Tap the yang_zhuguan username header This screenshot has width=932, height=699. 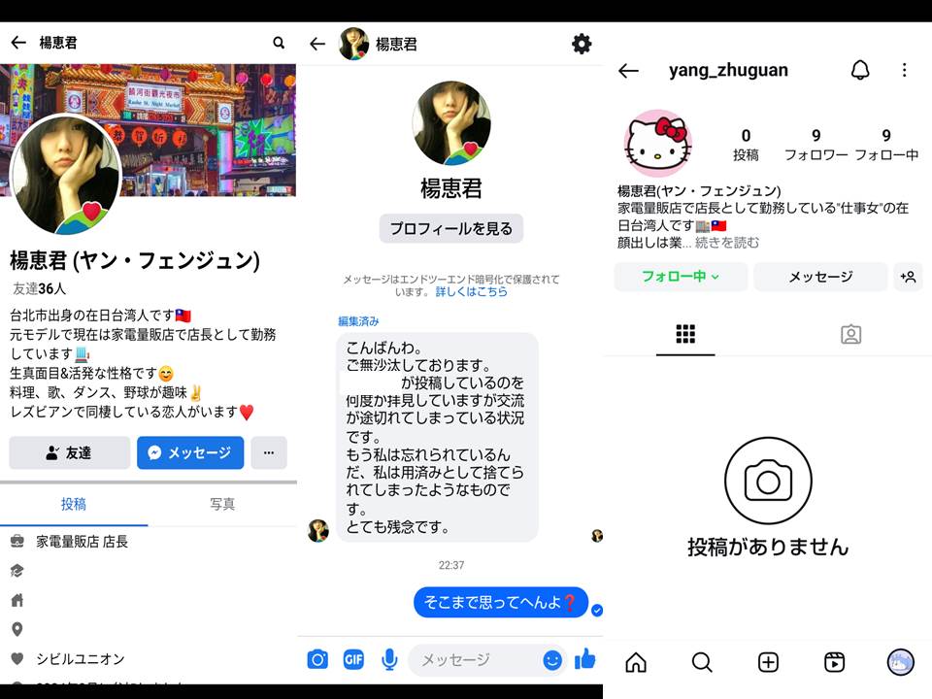[728, 70]
